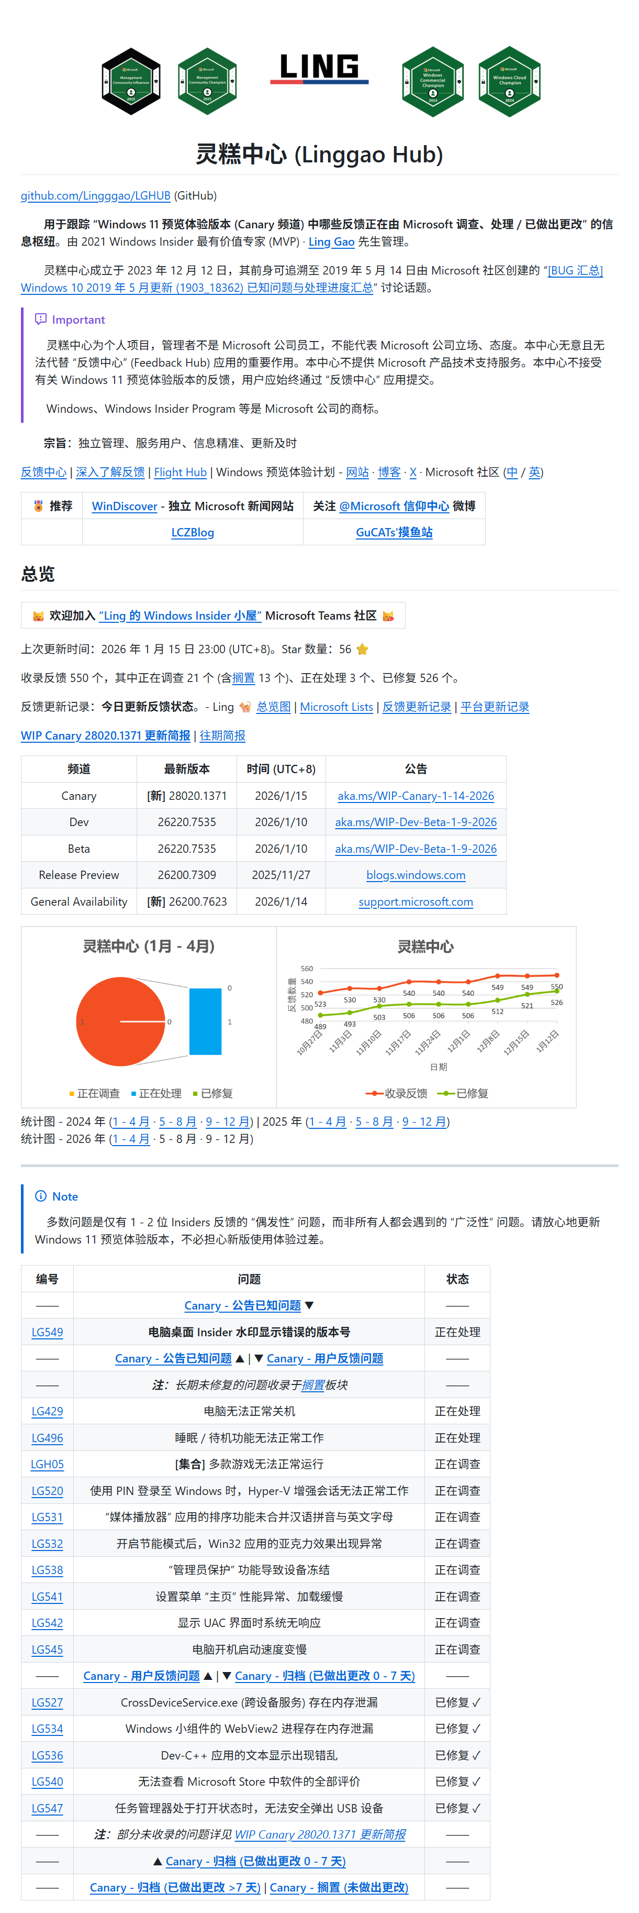
Task: Click the Windows Cloud Champion badge
Action: click(x=509, y=81)
